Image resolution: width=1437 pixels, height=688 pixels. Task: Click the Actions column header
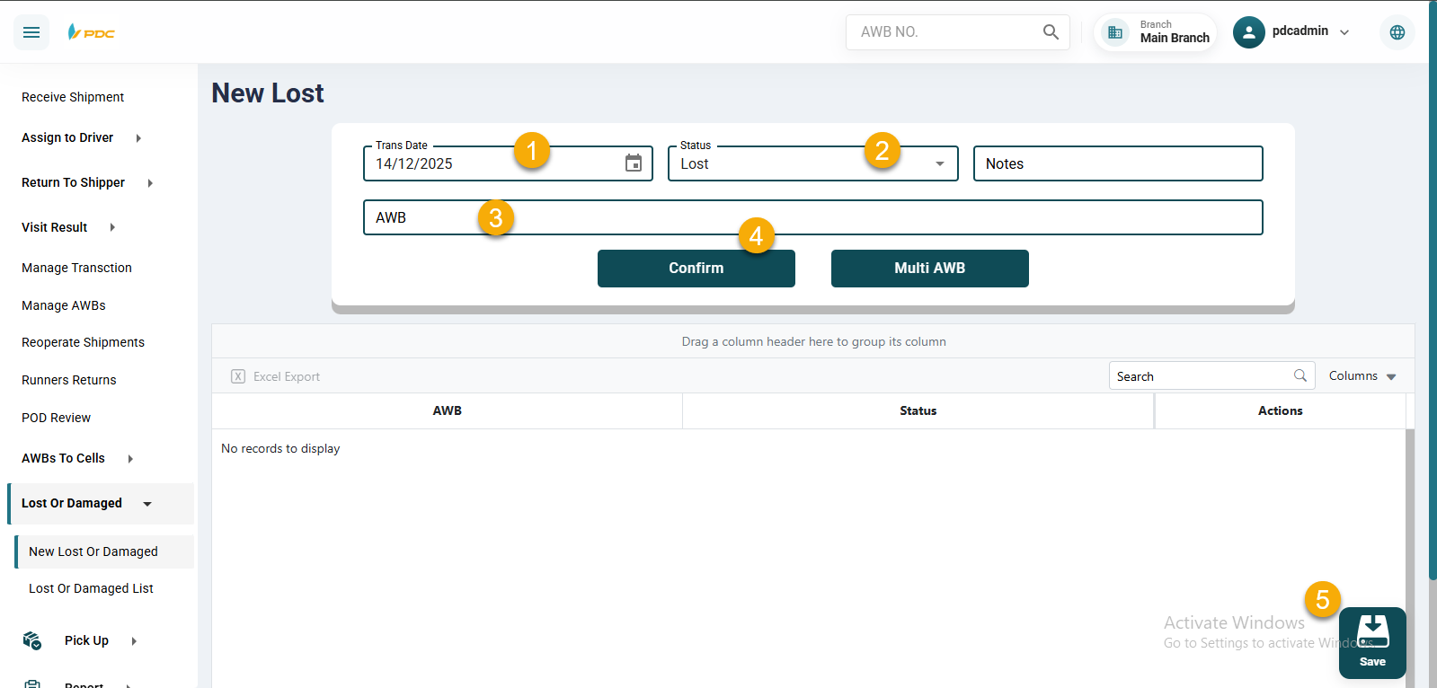click(x=1281, y=410)
